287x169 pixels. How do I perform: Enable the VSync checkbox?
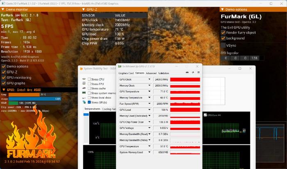pos(223,45)
